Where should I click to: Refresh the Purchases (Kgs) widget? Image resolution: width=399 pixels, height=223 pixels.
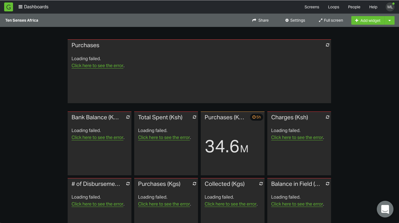point(194,184)
